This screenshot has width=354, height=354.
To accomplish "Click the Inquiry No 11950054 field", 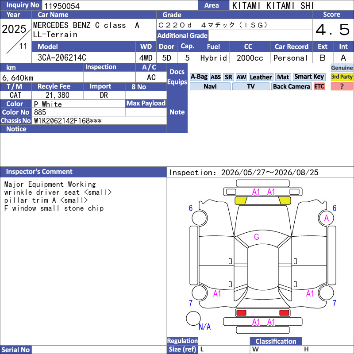I will (119, 6).
